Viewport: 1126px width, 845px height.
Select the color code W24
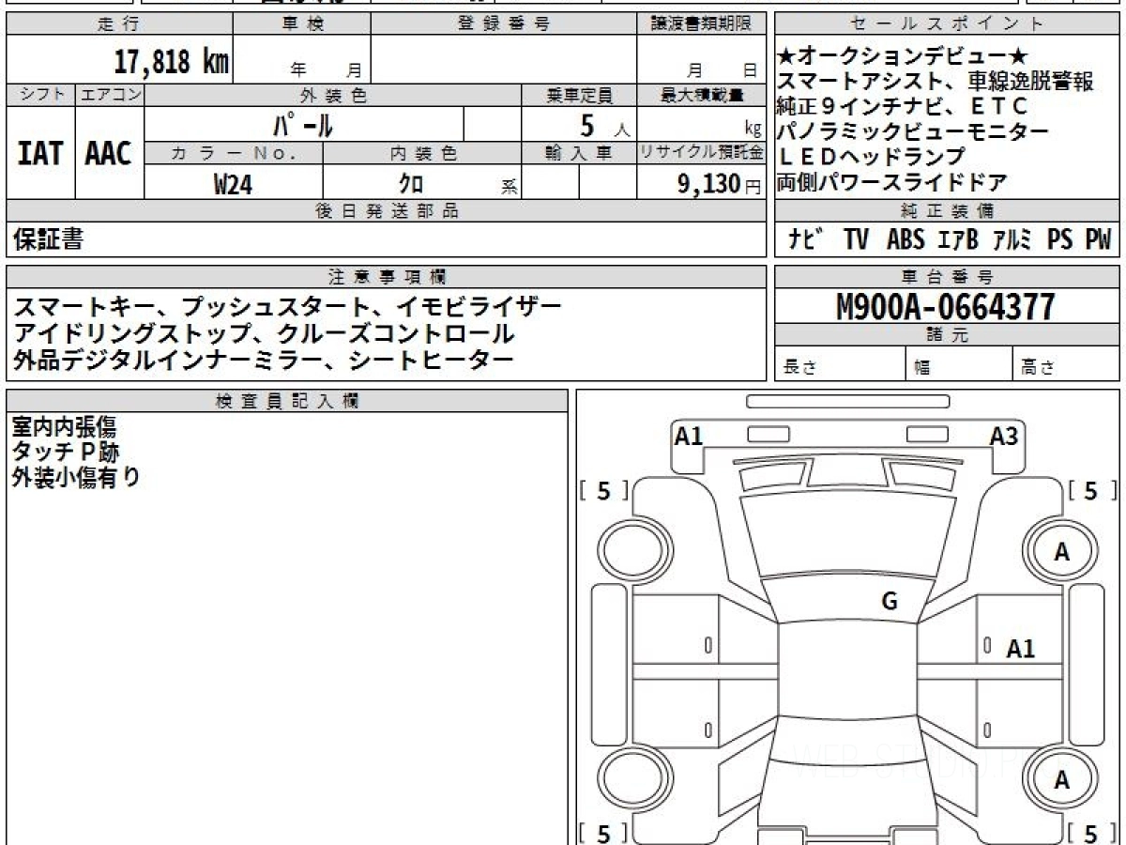(233, 183)
